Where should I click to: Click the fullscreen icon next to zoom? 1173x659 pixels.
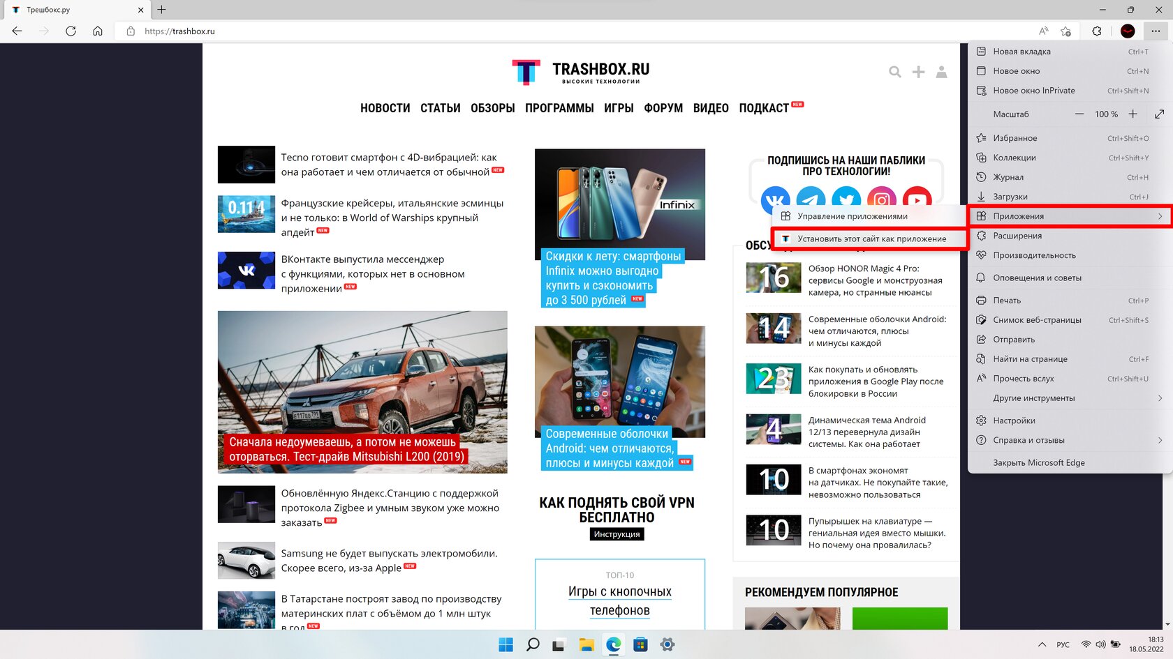click(x=1159, y=114)
